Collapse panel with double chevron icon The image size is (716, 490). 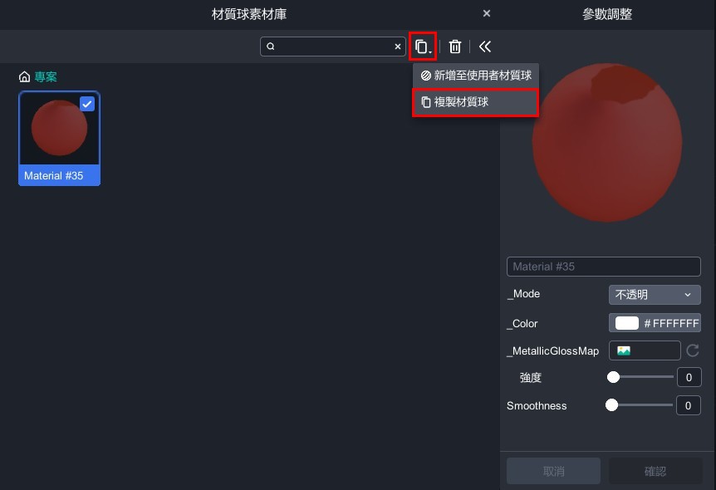485,47
